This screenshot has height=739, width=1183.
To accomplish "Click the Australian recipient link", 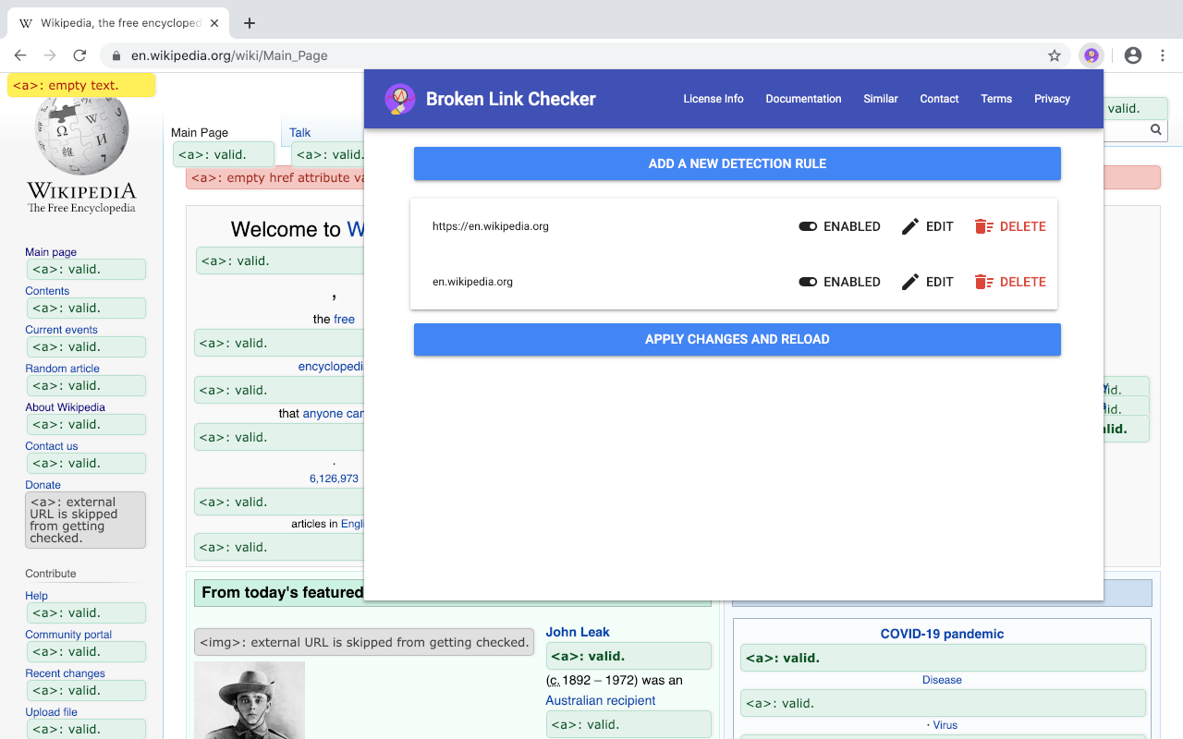I will (x=601, y=700).
